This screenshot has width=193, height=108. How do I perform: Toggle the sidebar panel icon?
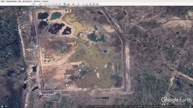(40, 4)
